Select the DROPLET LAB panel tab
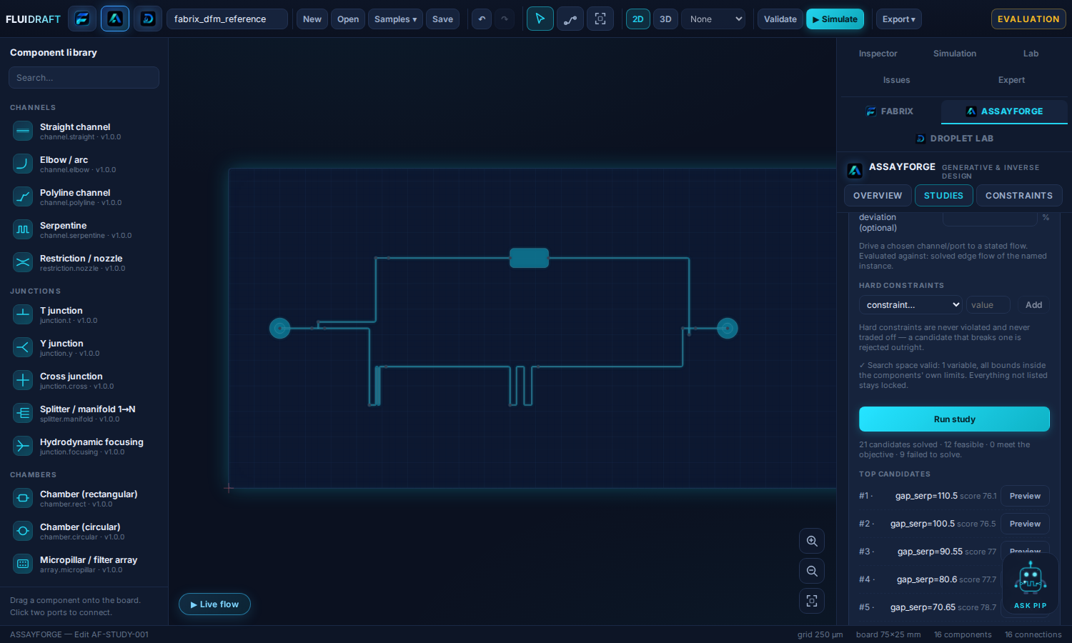Viewport: 1072px width, 643px height. click(954, 139)
